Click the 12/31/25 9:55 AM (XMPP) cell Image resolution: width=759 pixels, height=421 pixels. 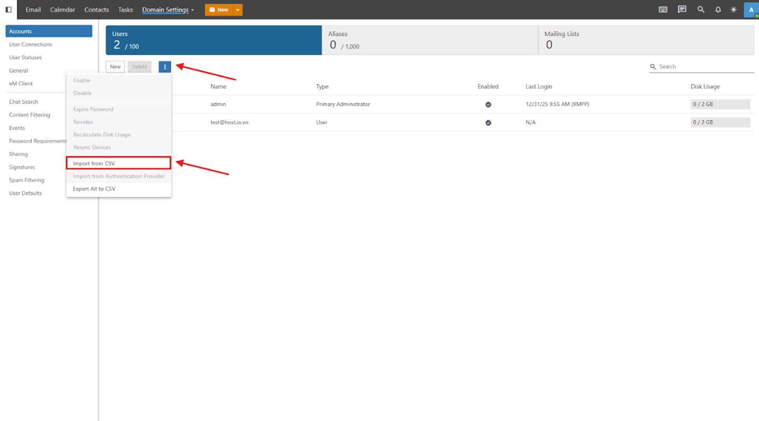[x=557, y=104]
